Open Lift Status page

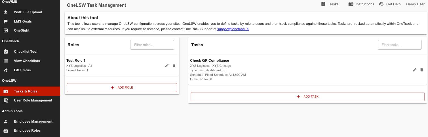[22, 70]
